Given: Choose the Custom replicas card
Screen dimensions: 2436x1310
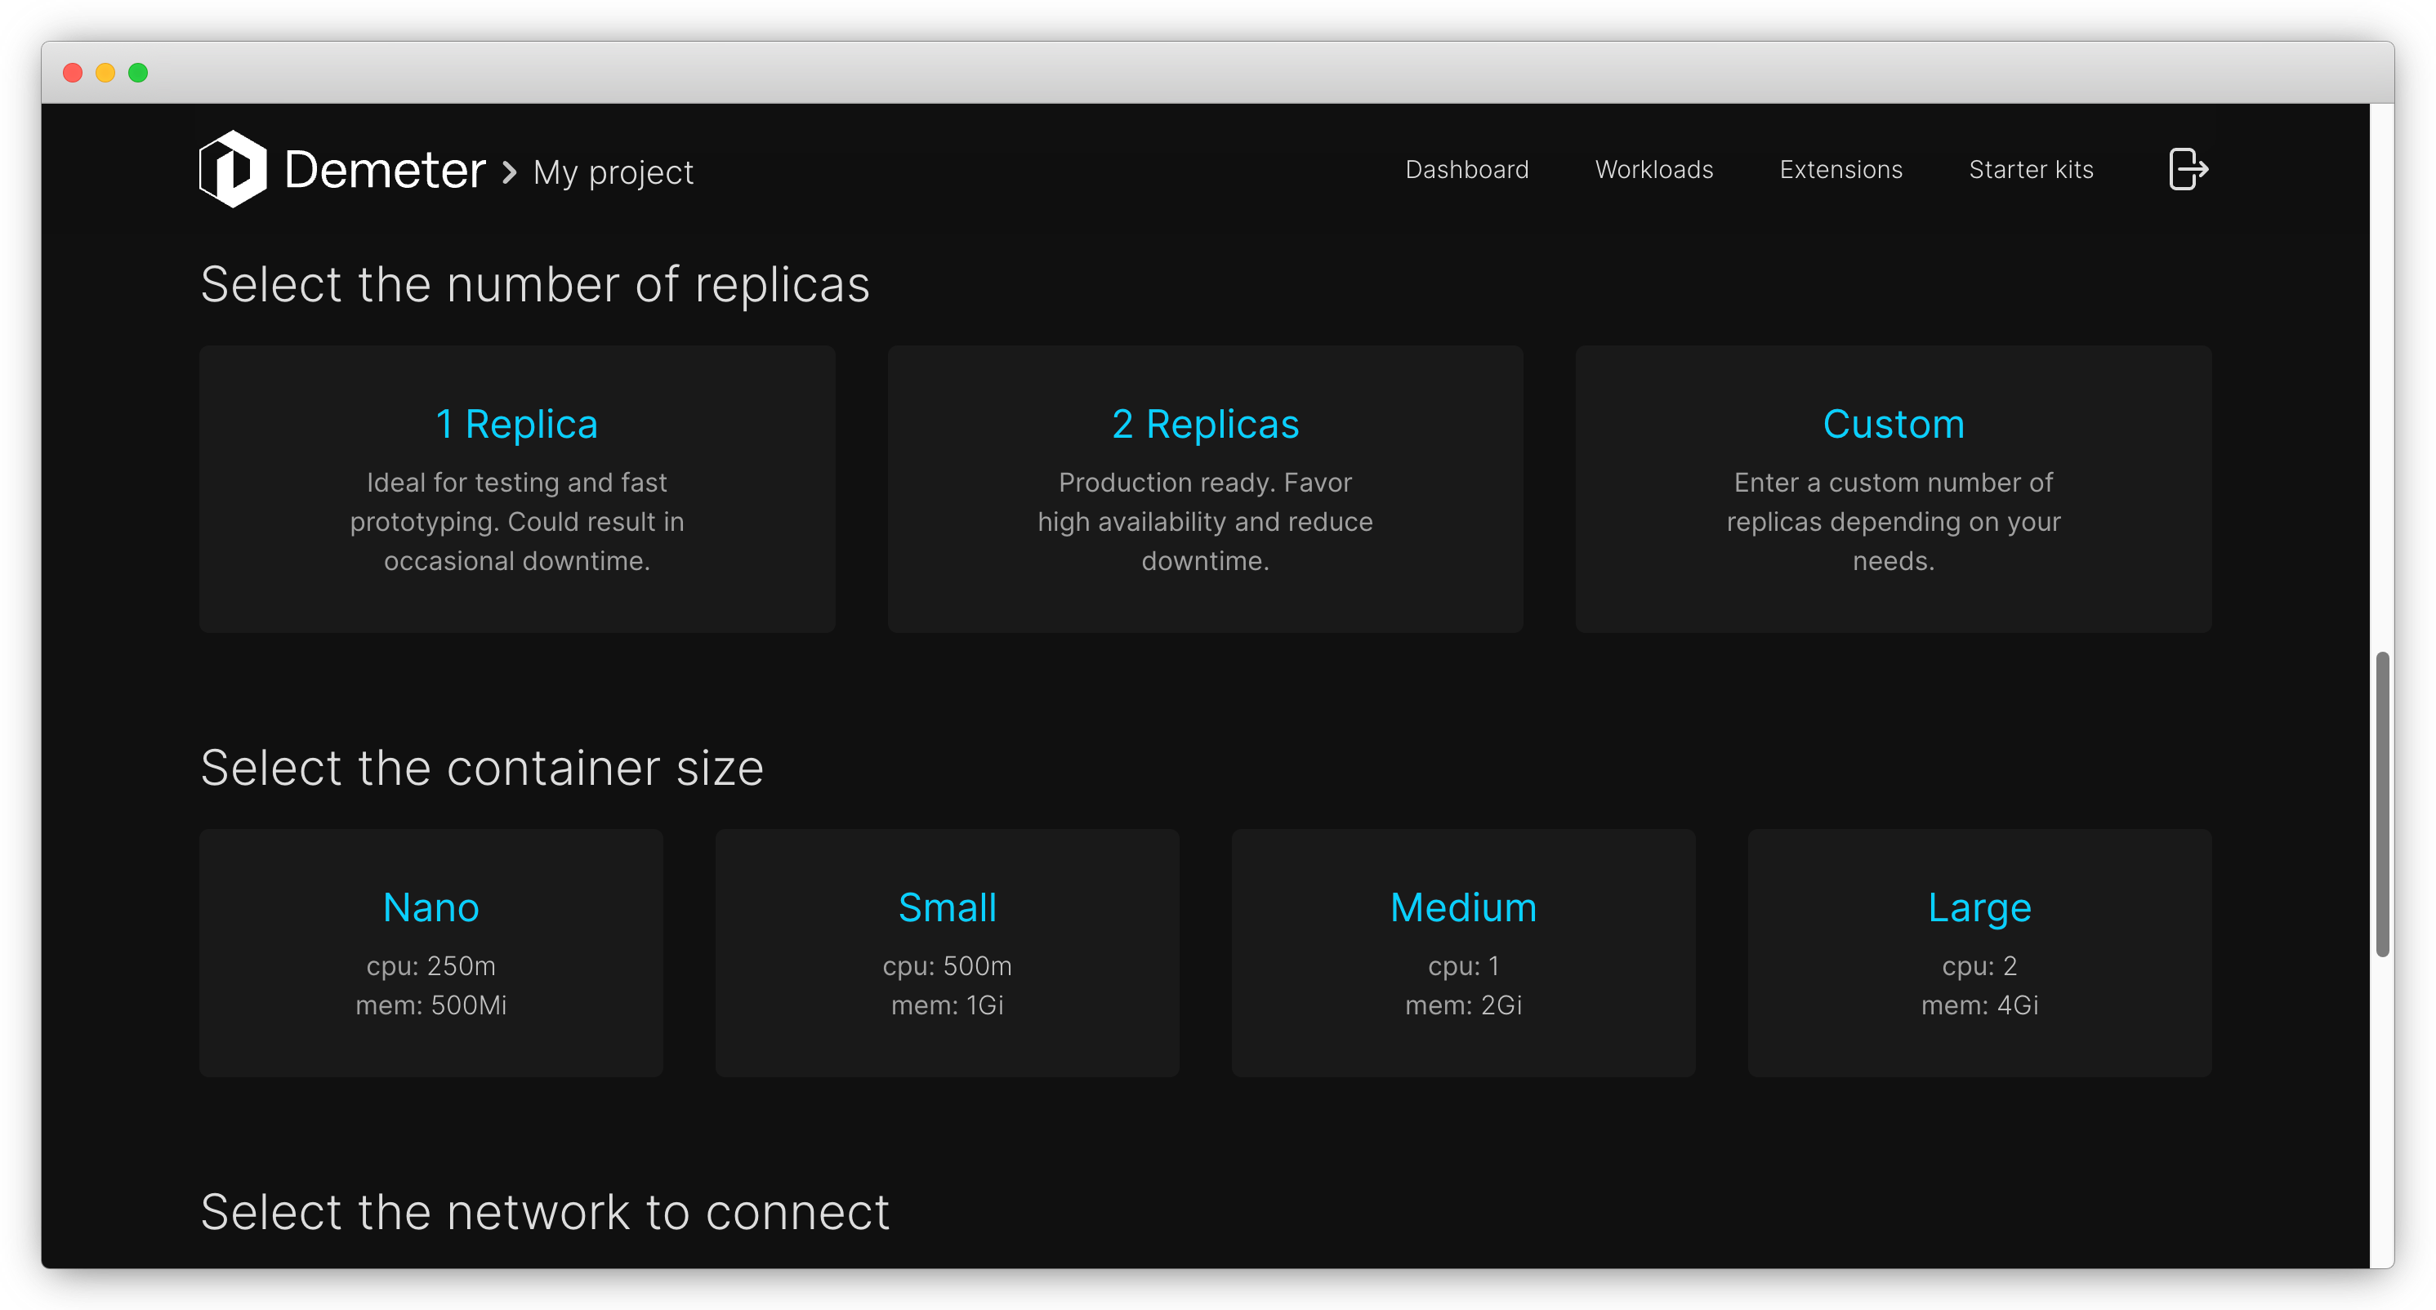Looking at the screenshot, I should [1894, 488].
